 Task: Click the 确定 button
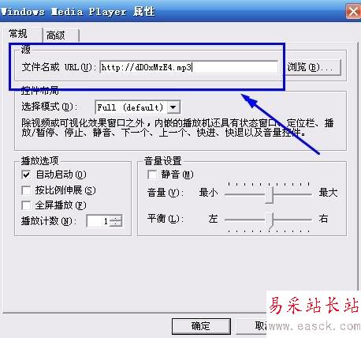click(201, 326)
